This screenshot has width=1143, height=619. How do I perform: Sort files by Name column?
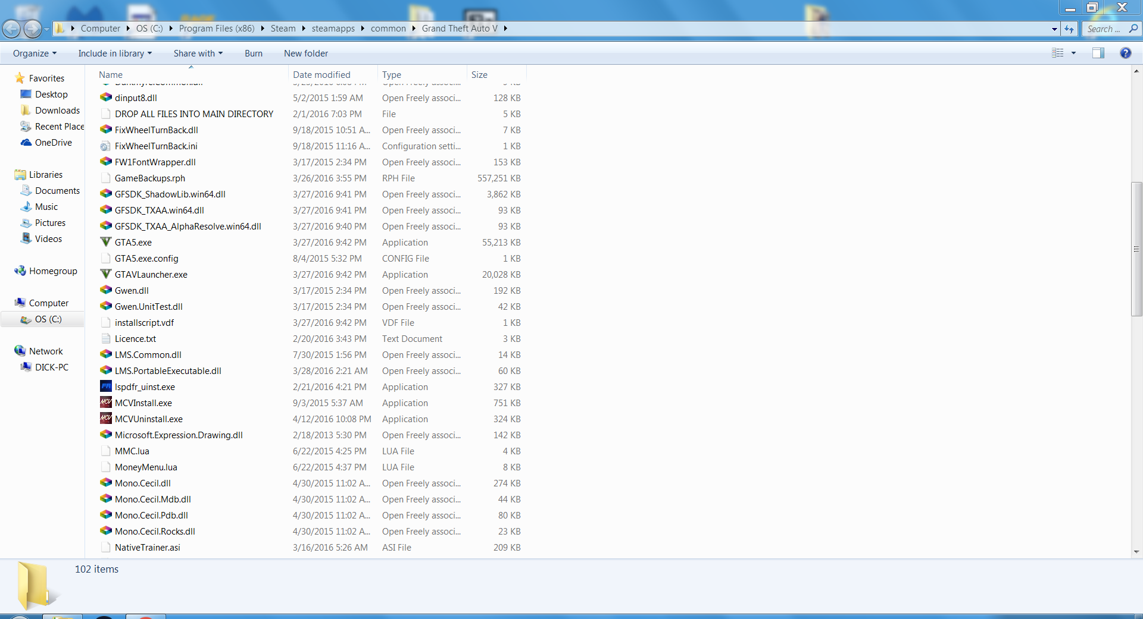tap(192, 74)
